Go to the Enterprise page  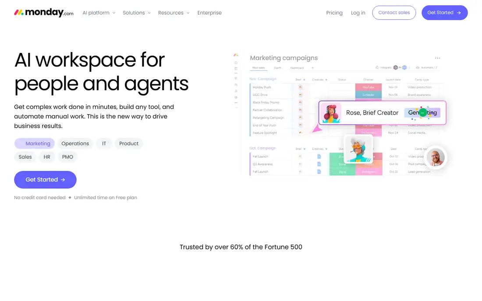209,13
